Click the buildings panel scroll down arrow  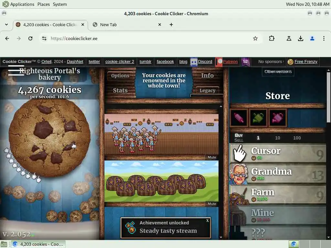tap(221, 237)
